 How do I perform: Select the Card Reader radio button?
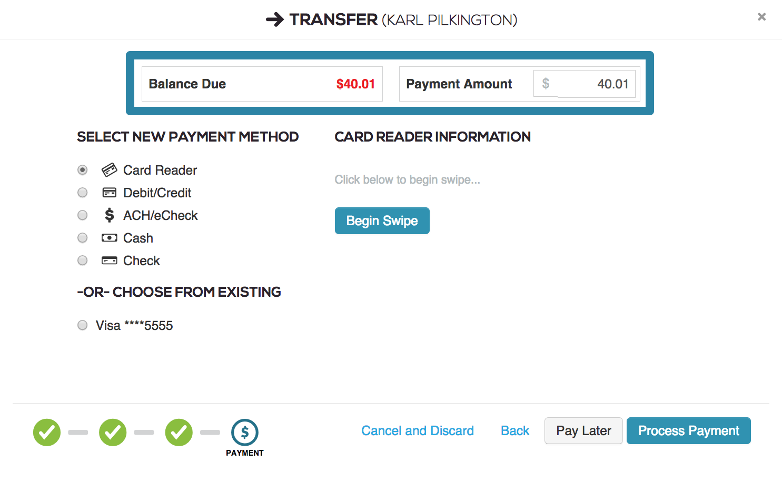pos(82,170)
